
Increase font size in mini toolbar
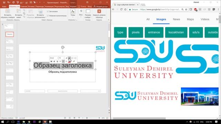tap(67, 58)
